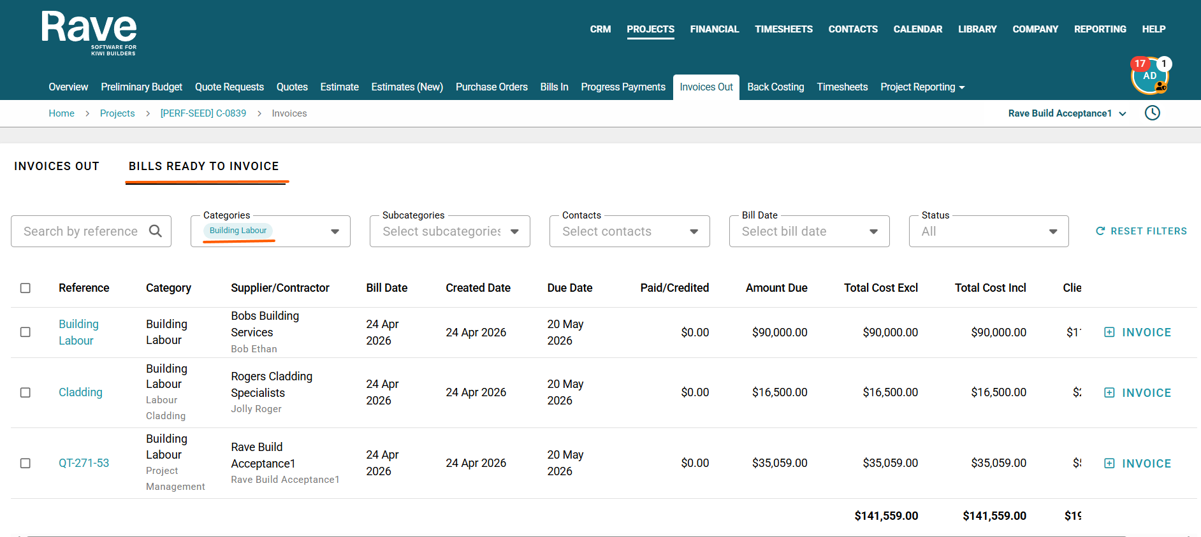
Task: Go to the Library menu
Action: [977, 29]
